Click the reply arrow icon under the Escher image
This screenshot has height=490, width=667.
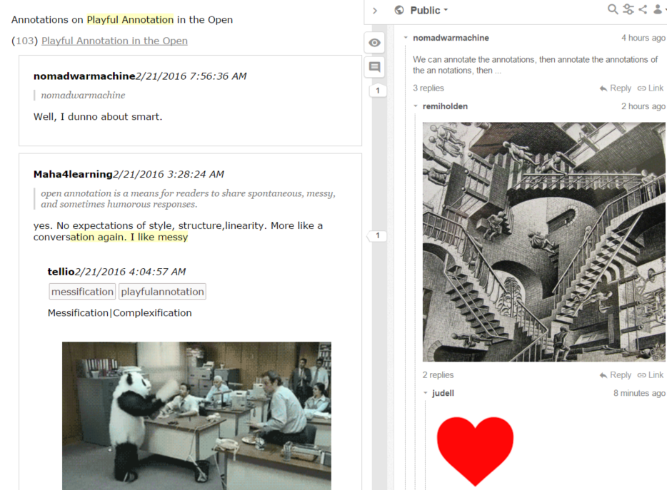(x=603, y=375)
